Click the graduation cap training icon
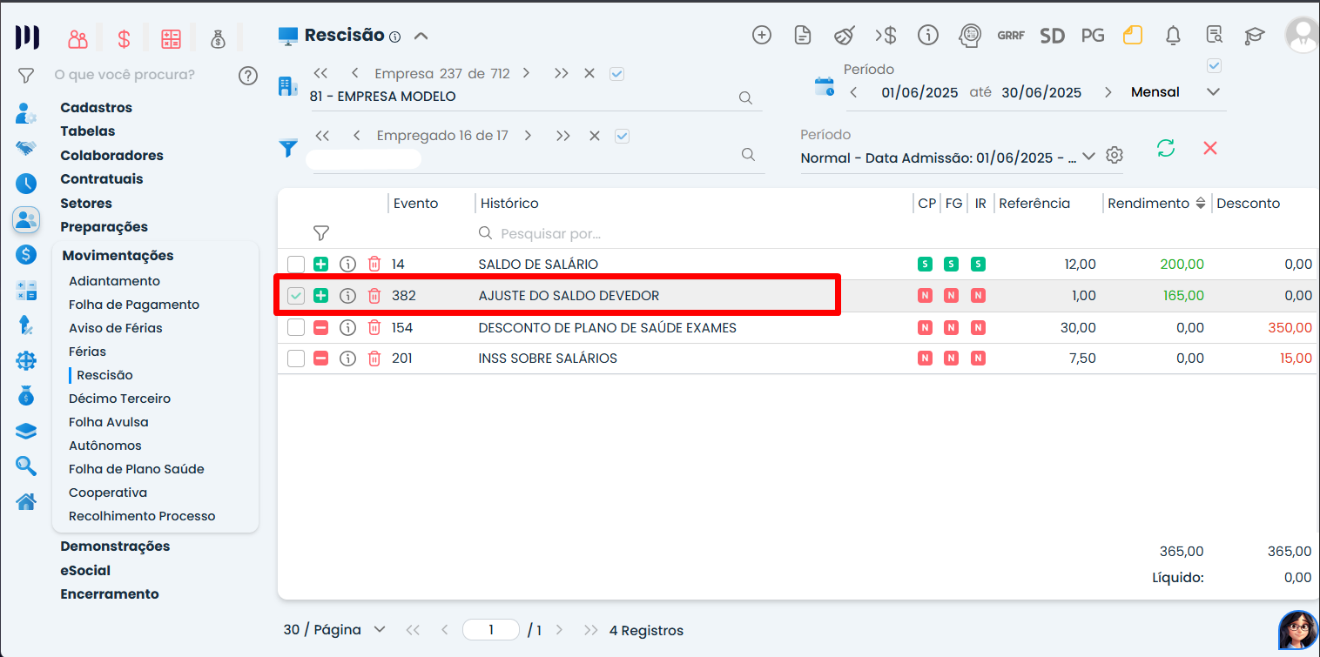The image size is (1320, 657). pos(1254,36)
